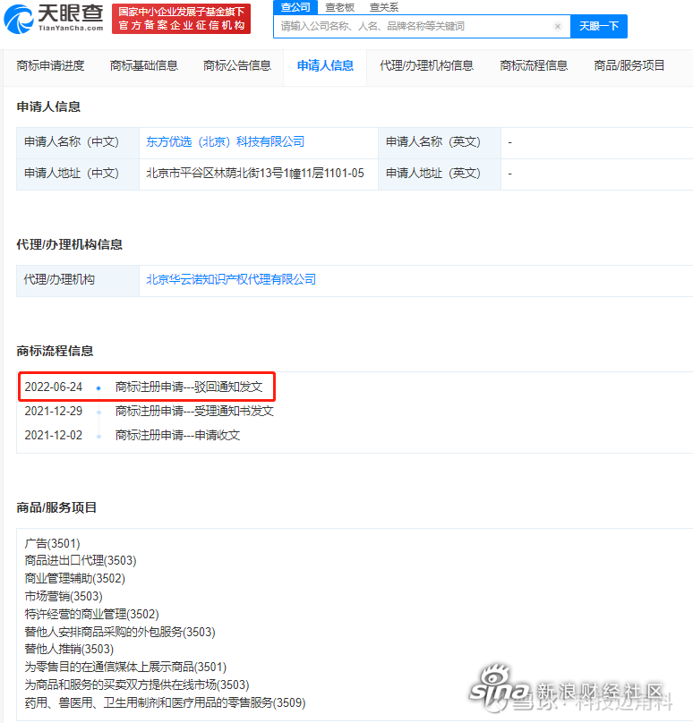Screen dimensions: 693x723
Task: Click 替他人安排商品采购的外包服务(3503) item
Action: (x=120, y=632)
